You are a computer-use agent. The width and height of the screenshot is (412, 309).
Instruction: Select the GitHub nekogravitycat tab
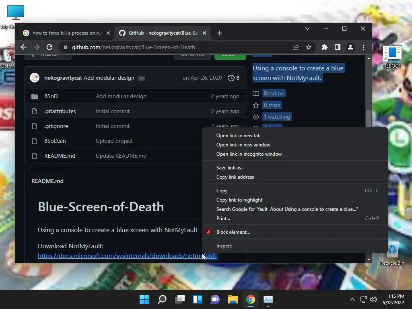click(x=163, y=33)
